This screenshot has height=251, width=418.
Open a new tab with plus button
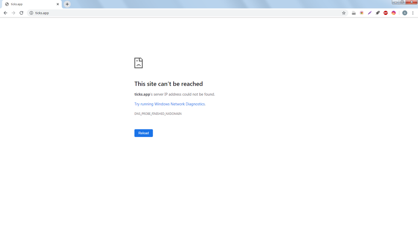(67, 4)
